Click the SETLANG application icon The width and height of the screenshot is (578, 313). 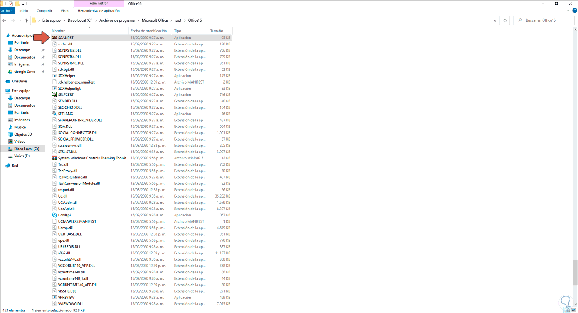54,114
